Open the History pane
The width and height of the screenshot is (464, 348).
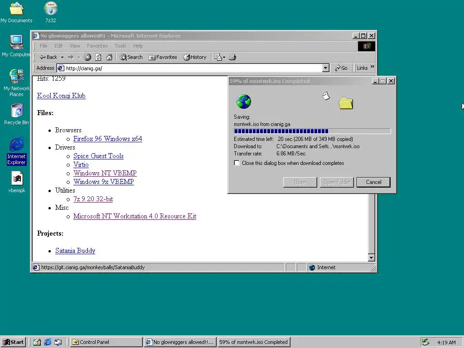point(194,57)
